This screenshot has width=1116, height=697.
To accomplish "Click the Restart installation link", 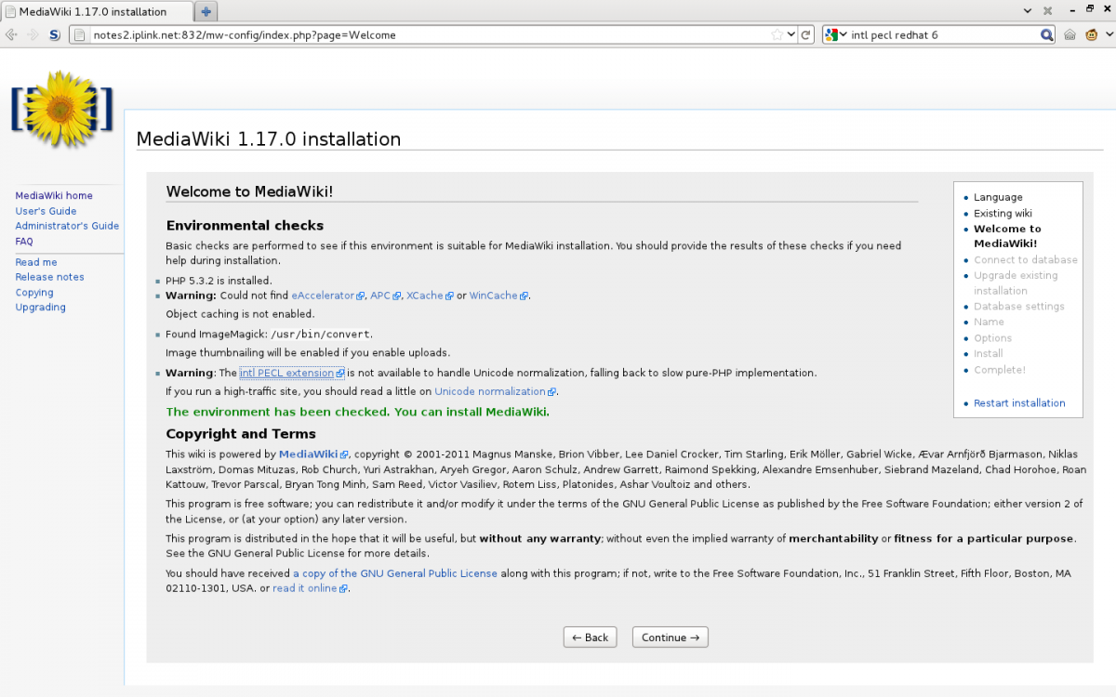I will pos(1019,403).
